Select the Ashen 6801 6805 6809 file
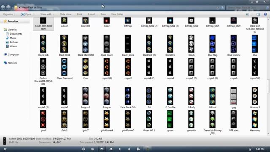The width and height of the screenshot is (270, 152). [x=43, y=24]
